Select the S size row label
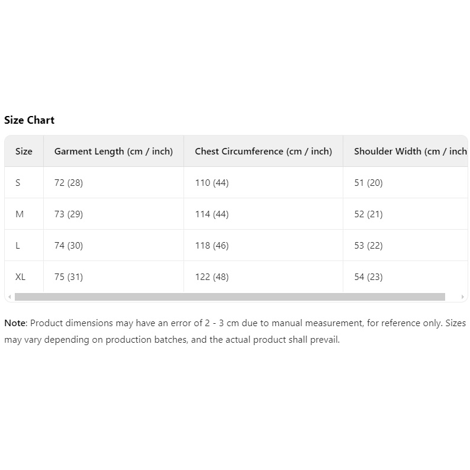 pos(18,183)
